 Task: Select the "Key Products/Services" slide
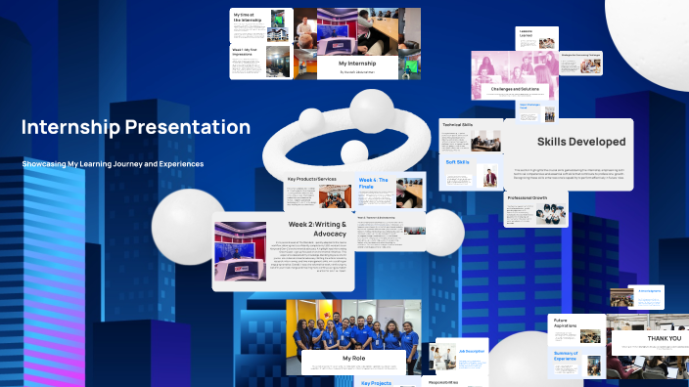coord(319,192)
